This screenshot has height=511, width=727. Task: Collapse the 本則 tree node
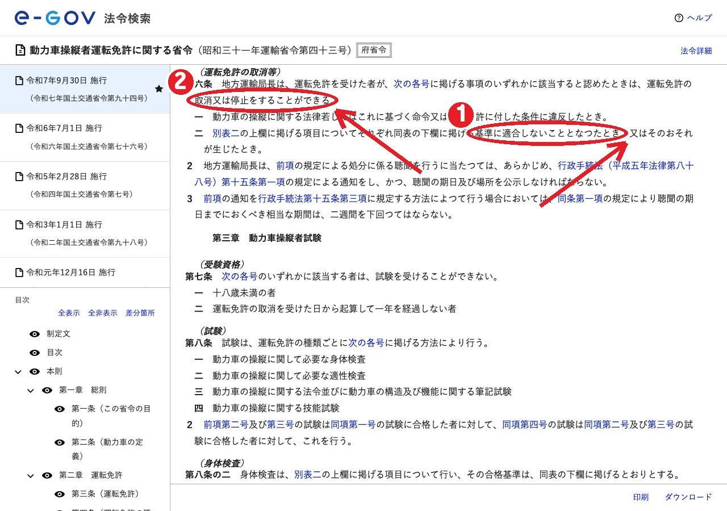click(x=18, y=372)
